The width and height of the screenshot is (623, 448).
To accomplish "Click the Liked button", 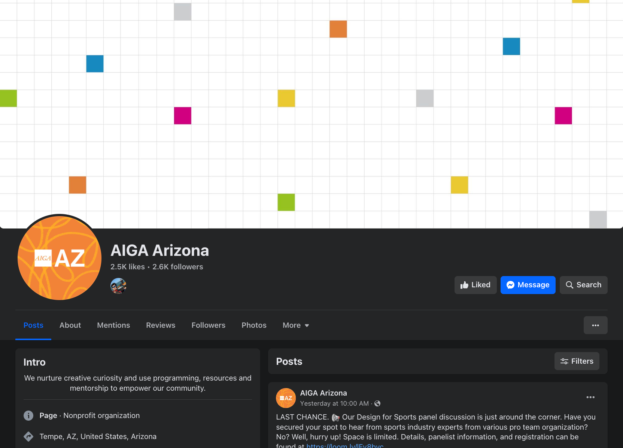I will pyautogui.click(x=475, y=285).
